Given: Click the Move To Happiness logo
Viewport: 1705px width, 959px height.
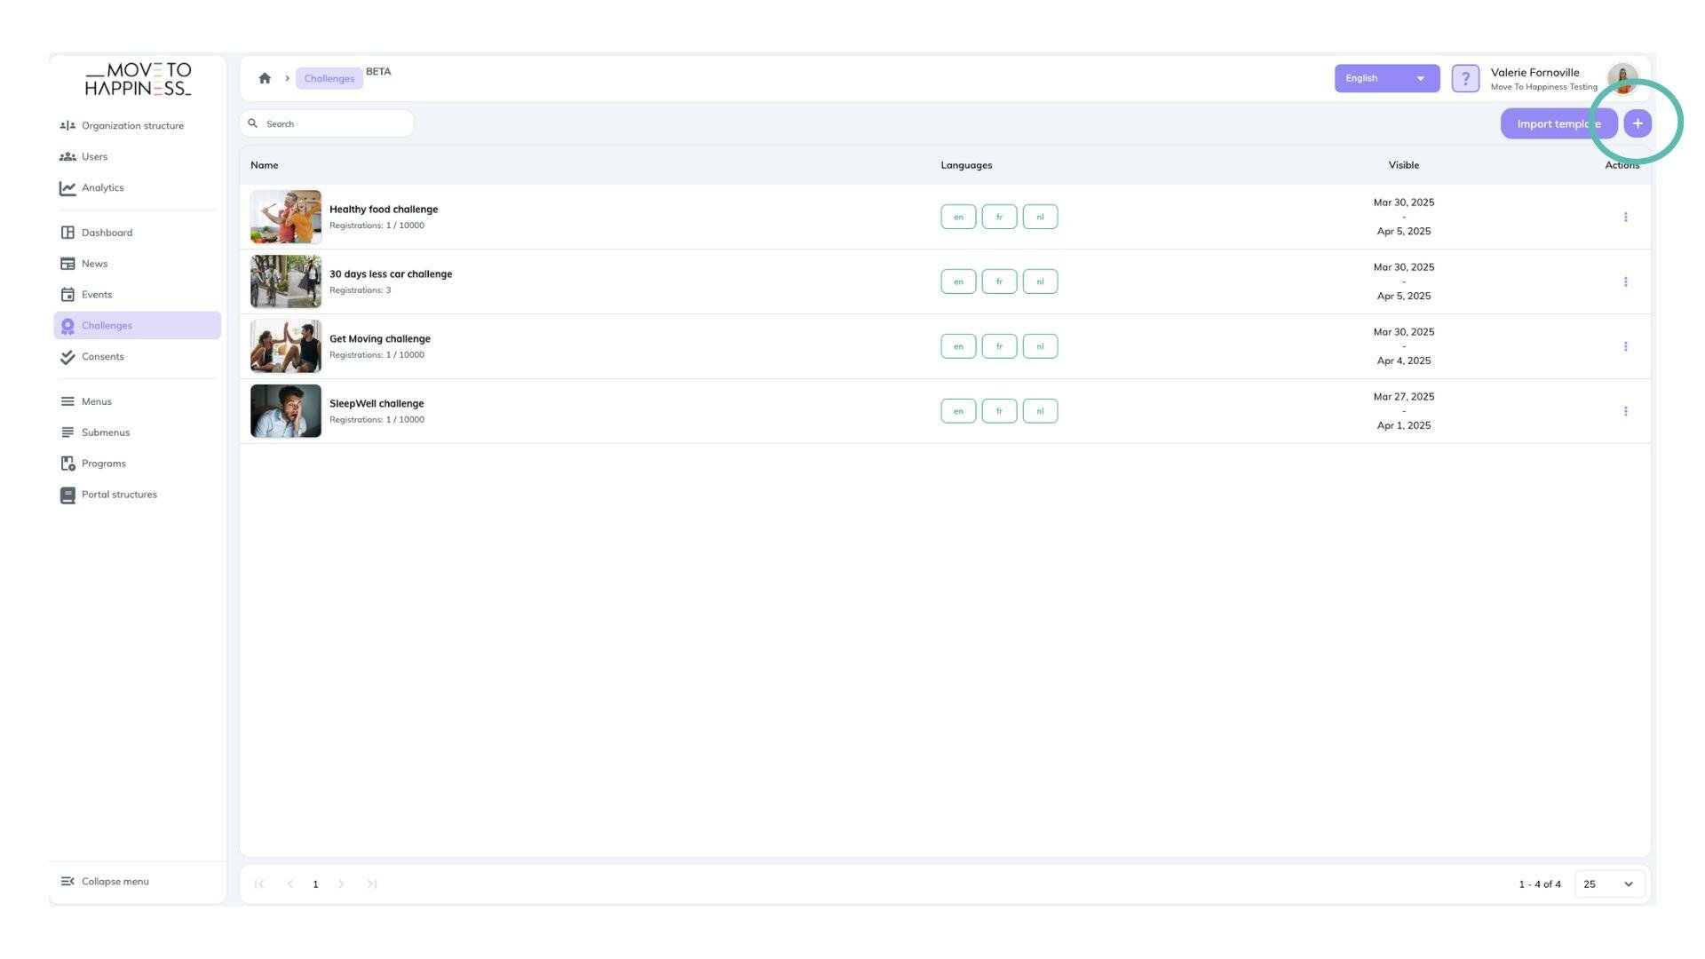Looking at the screenshot, I should 138,79.
